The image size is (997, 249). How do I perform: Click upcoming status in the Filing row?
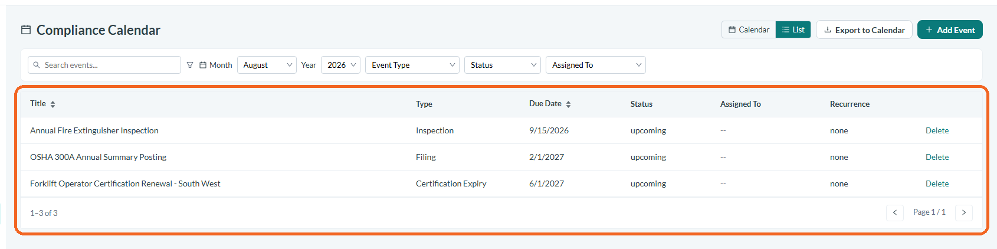[x=648, y=157]
